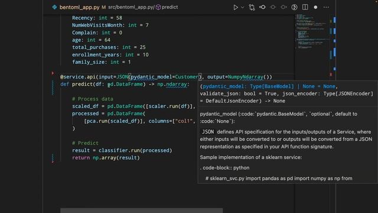Toggle the GitLens file annotations icon

(294, 7)
